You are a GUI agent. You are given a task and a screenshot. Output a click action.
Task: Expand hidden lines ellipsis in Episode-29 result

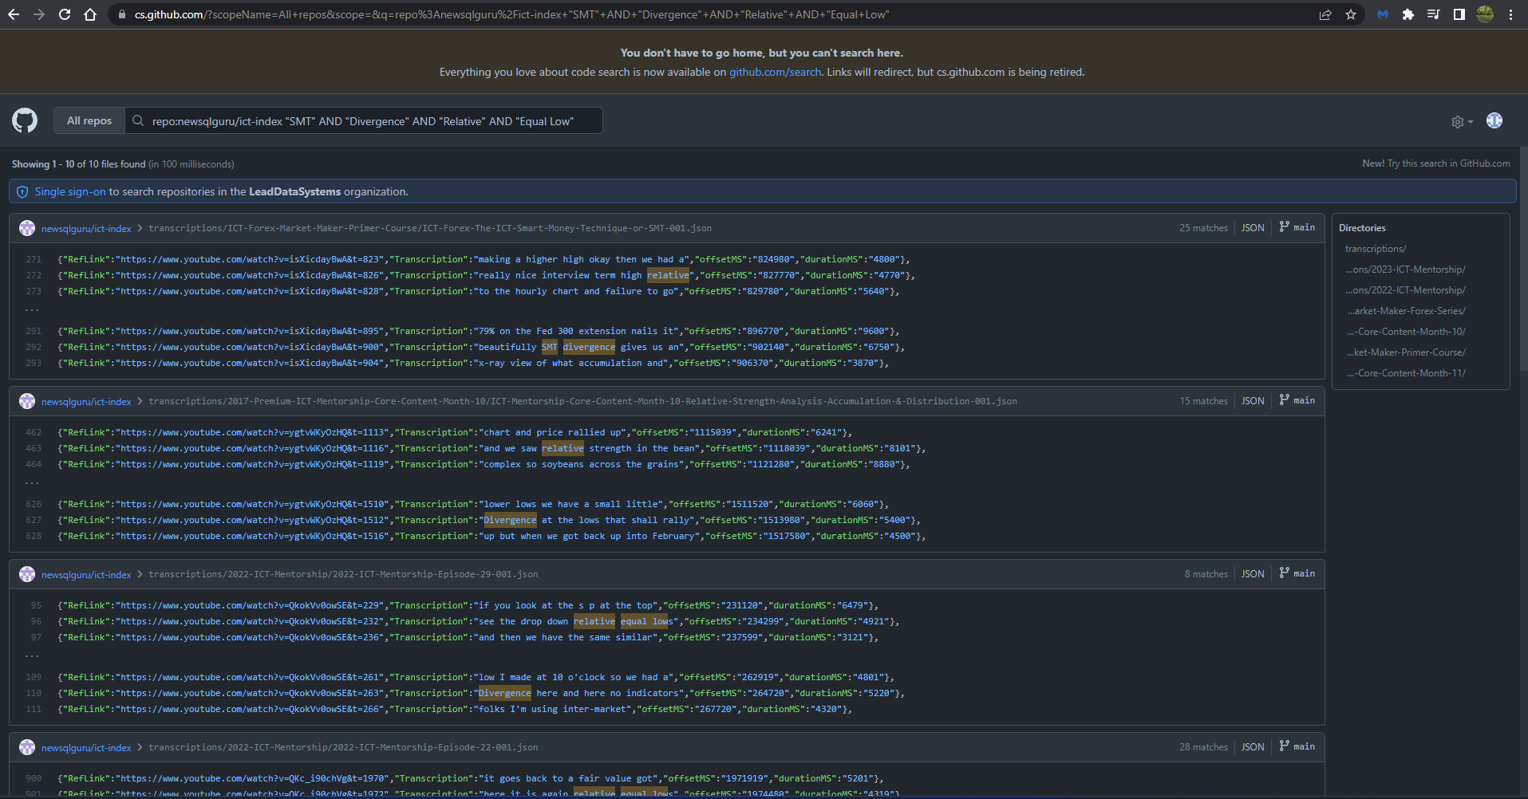[x=32, y=655]
